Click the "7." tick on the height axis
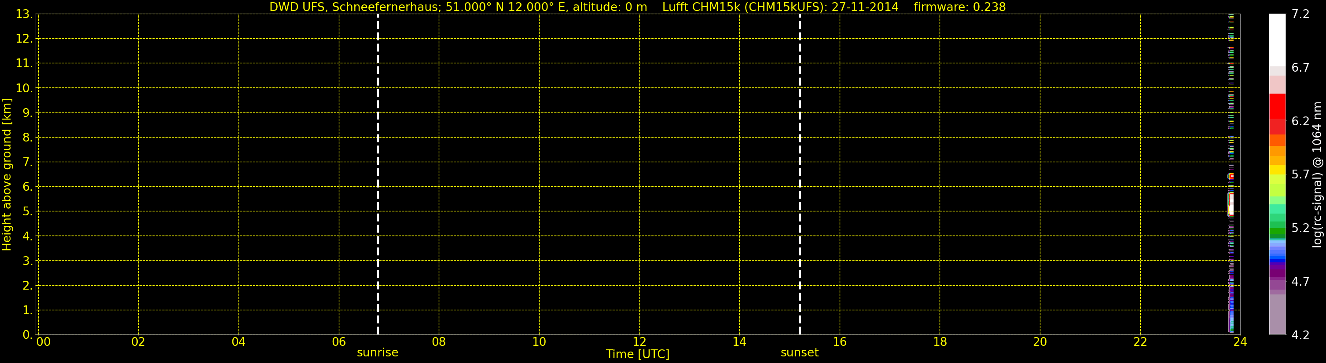Image resolution: width=1326 pixels, height=363 pixels. pos(27,163)
